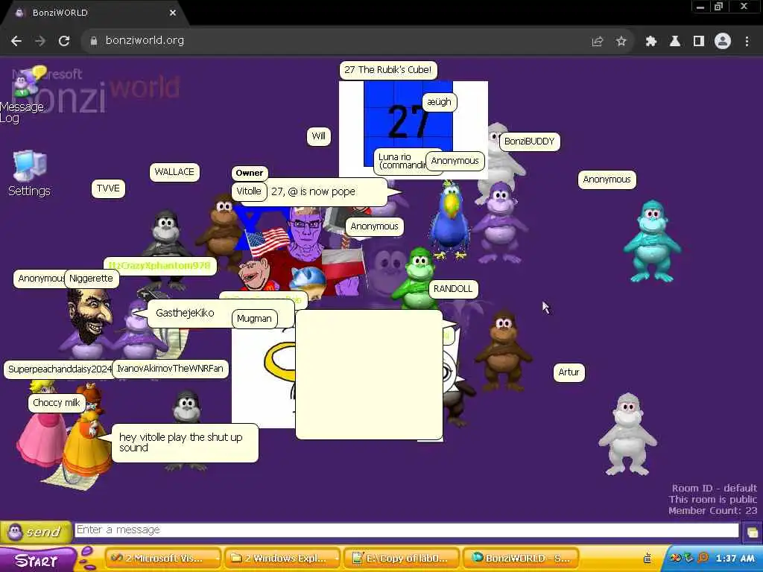Open the browser profile avatar
Screen dimensions: 763x572
tap(723, 42)
